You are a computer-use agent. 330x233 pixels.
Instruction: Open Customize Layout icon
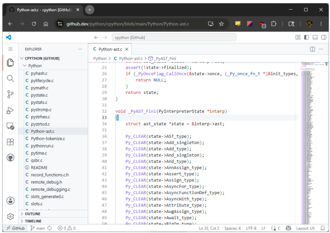[x=298, y=38]
